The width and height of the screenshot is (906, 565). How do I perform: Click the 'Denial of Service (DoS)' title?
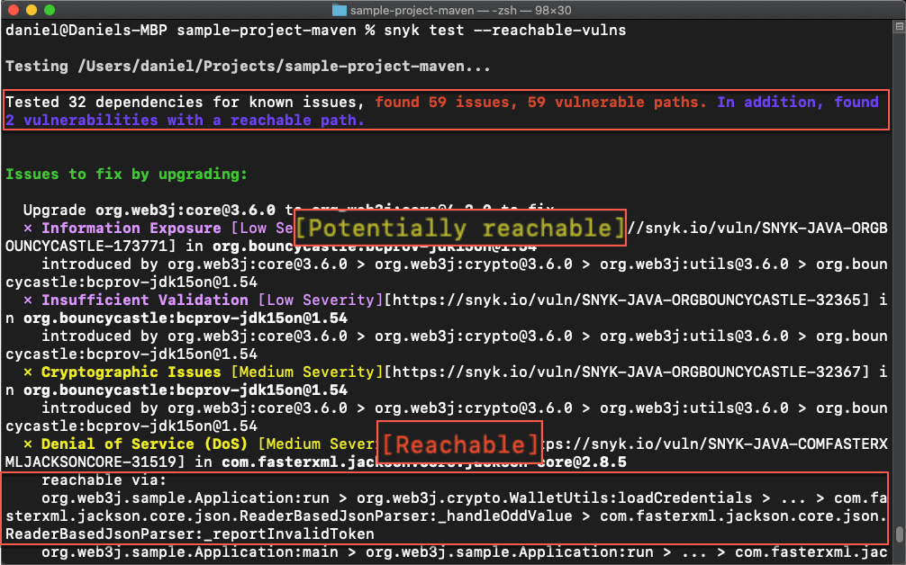144,444
